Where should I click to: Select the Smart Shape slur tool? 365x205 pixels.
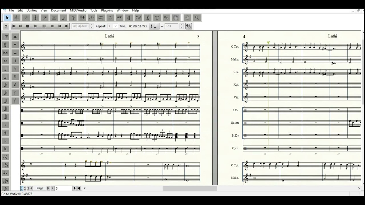(x=101, y=18)
